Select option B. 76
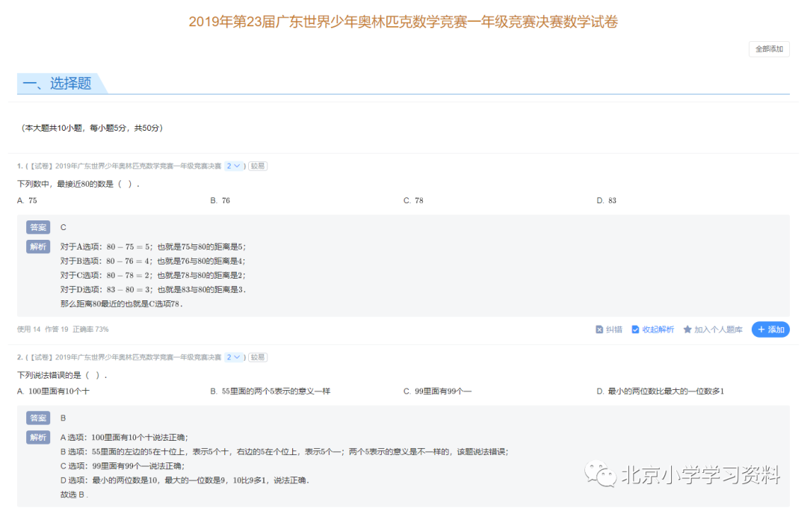This screenshot has width=807, height=511. point(220,201)
